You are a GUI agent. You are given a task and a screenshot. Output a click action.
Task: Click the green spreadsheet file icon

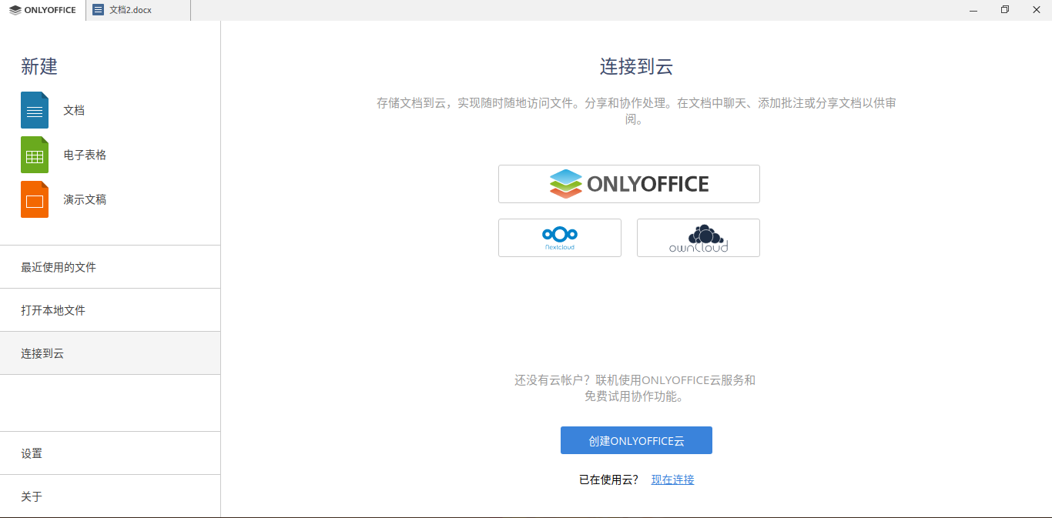(35, 155)
